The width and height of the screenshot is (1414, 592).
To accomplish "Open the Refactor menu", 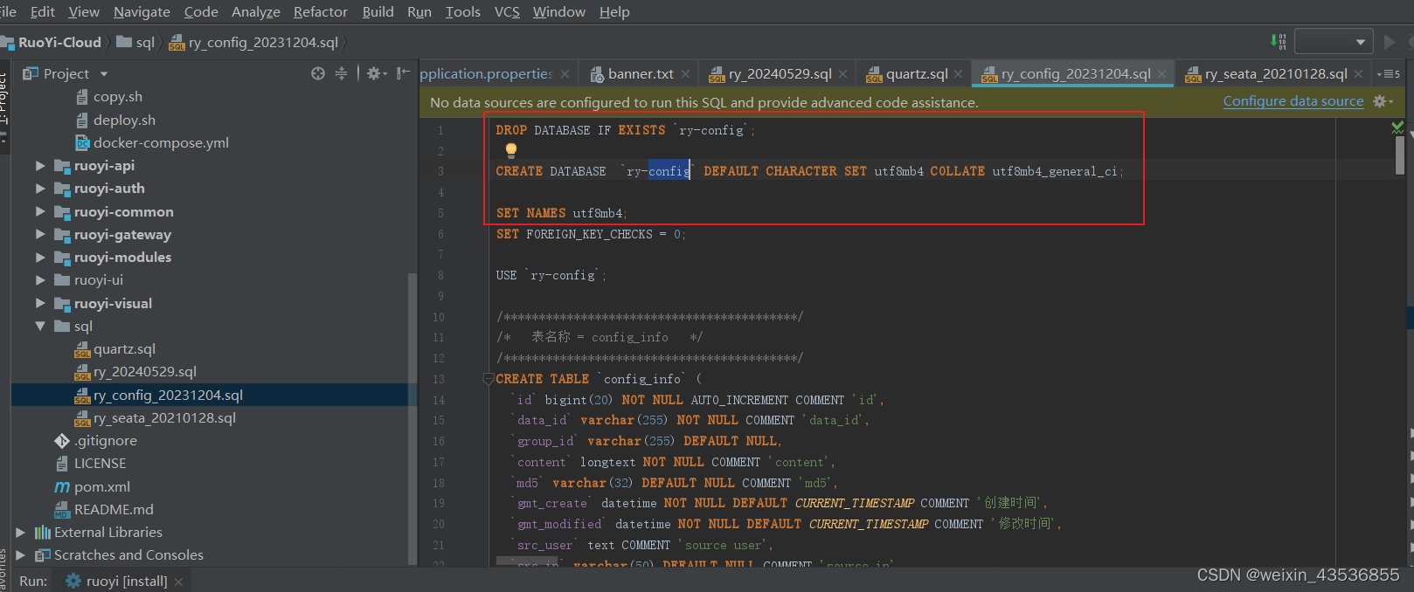I will (x=320, y=11).
